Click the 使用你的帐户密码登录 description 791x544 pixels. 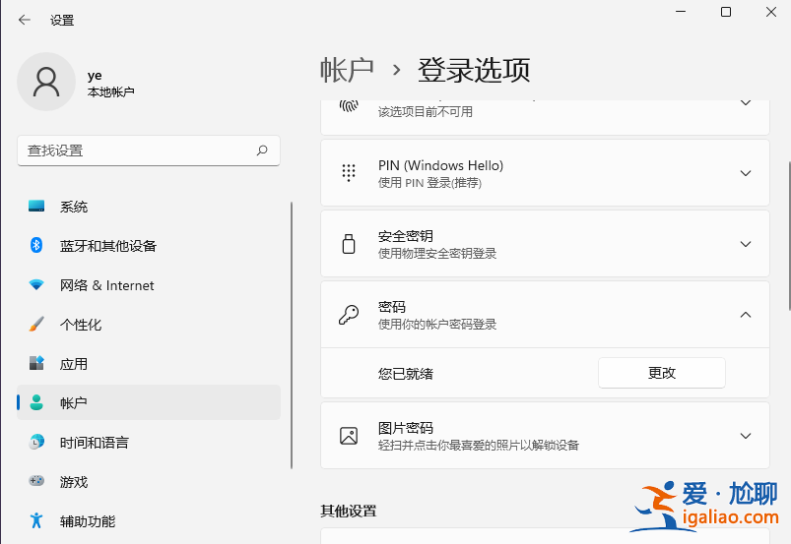pos(437,324)
